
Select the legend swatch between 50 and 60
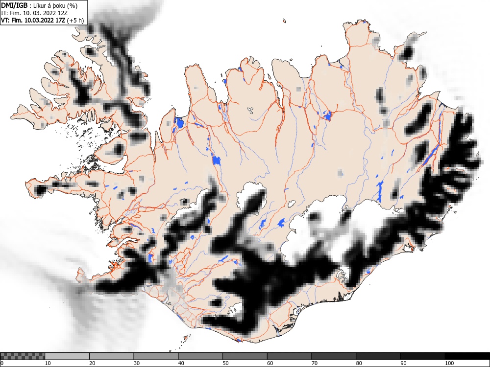(x=245, y=356)
